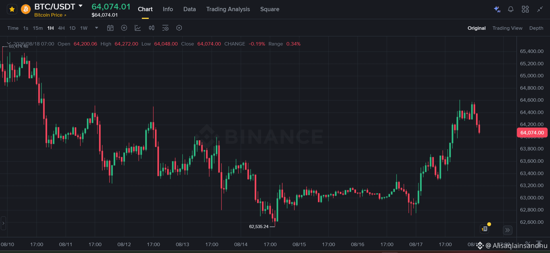The height and width of the screenshot is (253, 550).
Task: Click the High value 64,272.00
Action: 126,44
